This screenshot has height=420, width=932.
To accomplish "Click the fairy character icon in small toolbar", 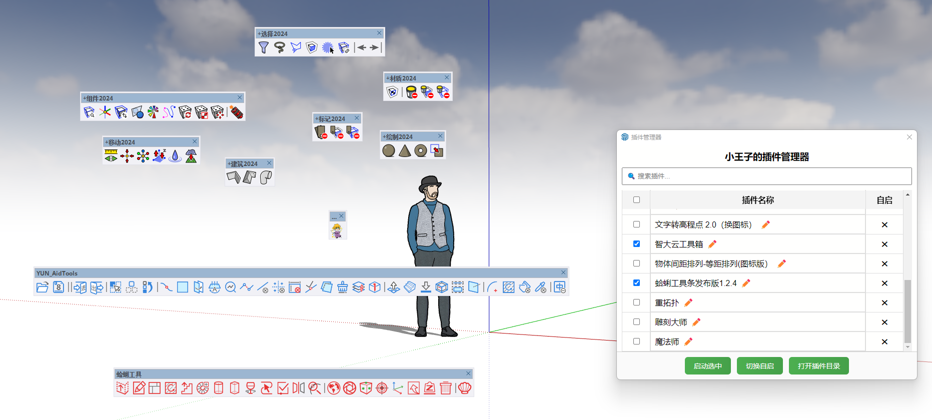I will click(337, 230).
